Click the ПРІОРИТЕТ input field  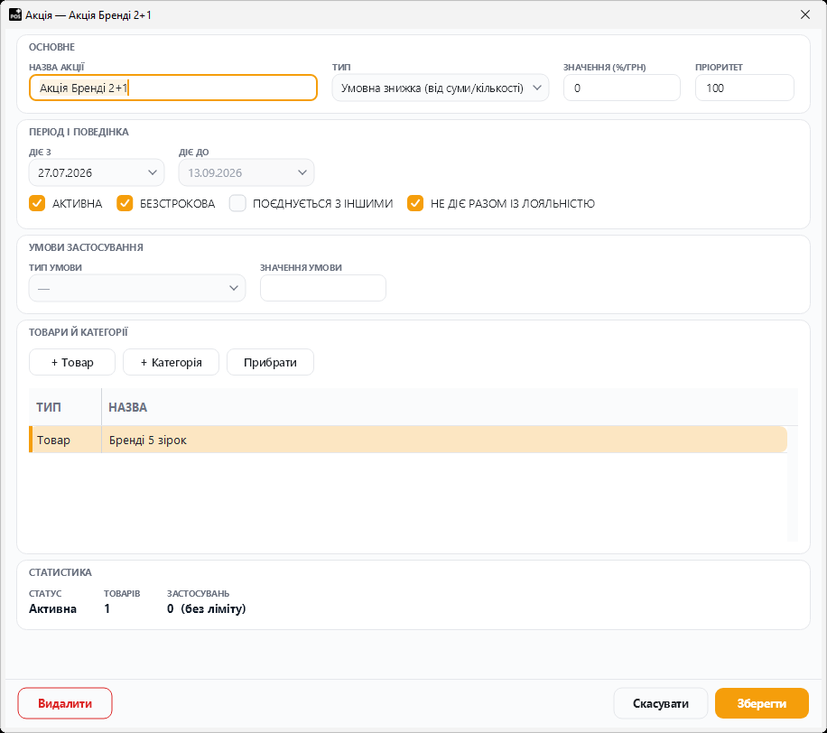coord(745,88)
